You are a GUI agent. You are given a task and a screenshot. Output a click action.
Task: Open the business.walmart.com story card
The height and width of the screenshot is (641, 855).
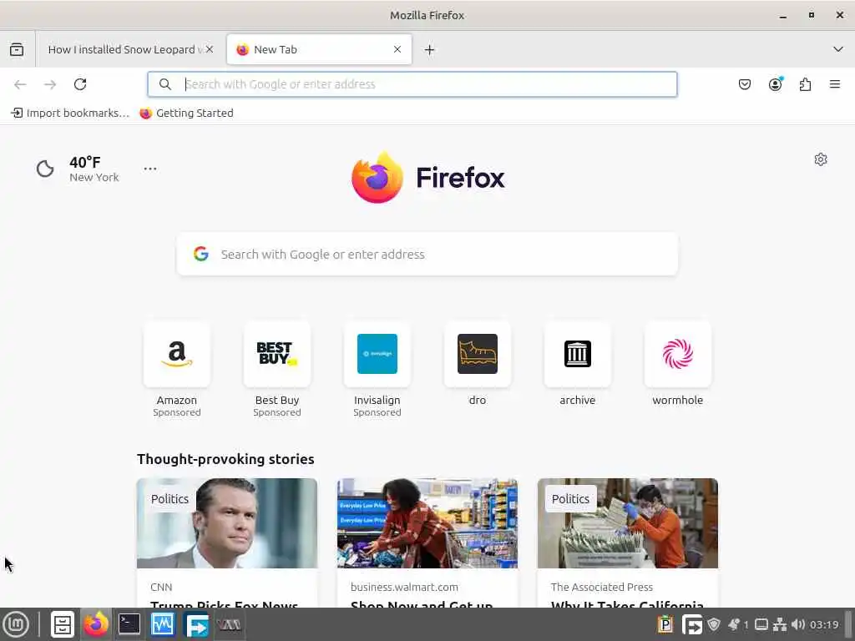(x=427, y=543)
